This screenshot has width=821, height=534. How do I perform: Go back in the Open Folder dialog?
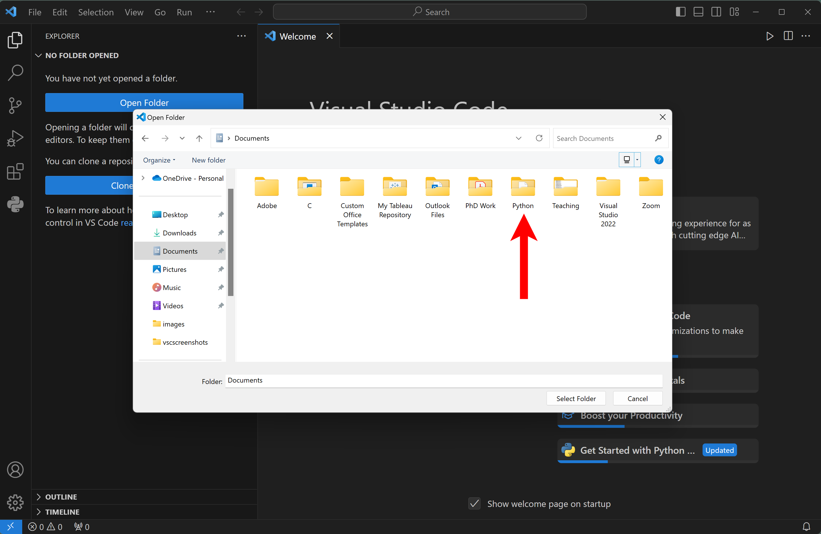(x=145, y=138)
